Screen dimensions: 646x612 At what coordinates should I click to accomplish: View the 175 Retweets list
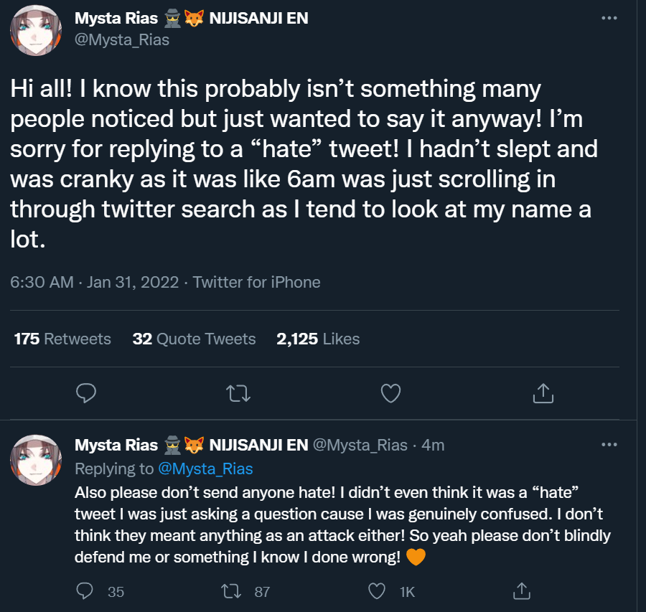pyautogui.click(x=62, y=339)
